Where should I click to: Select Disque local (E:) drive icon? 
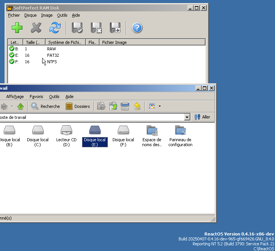pos(95,130)
